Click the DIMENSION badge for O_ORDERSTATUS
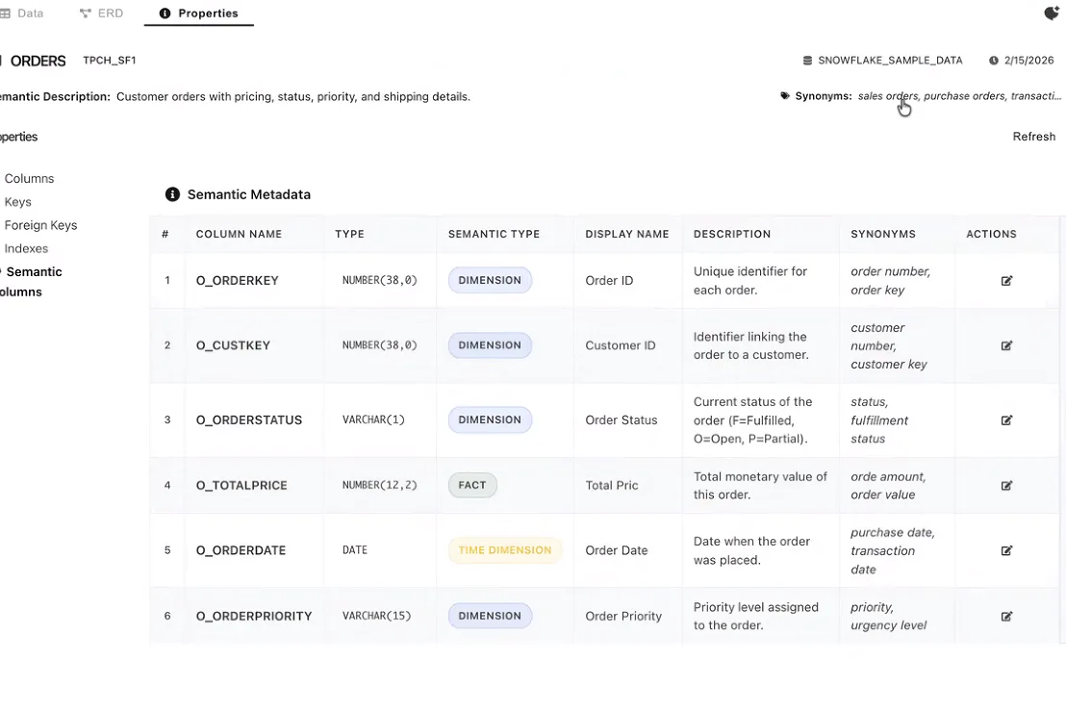 490,420
